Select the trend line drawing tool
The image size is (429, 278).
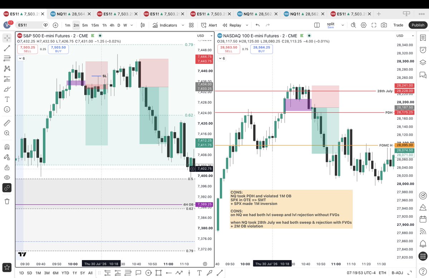(7, 48)
